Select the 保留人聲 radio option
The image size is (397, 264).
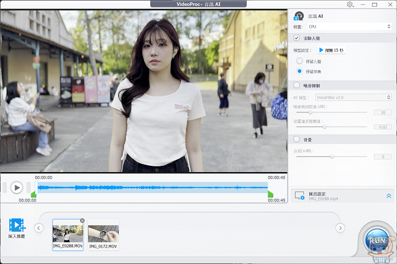click(x=299, y=61)
